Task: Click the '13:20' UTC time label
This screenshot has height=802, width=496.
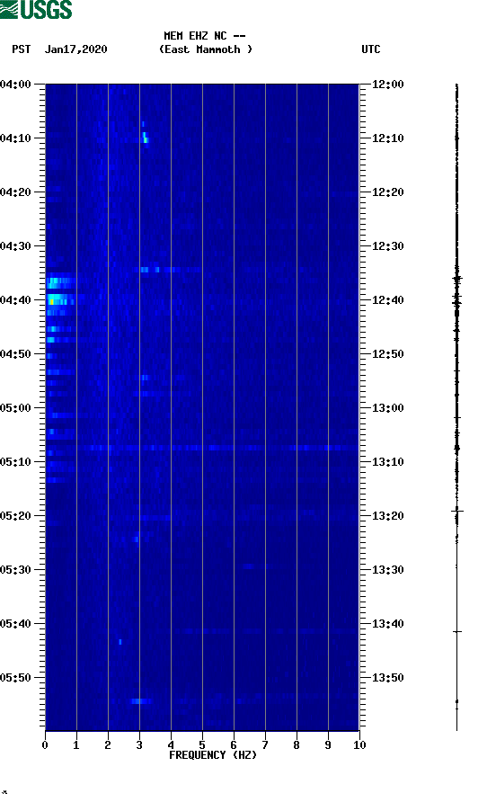Action: click(388, 516)
